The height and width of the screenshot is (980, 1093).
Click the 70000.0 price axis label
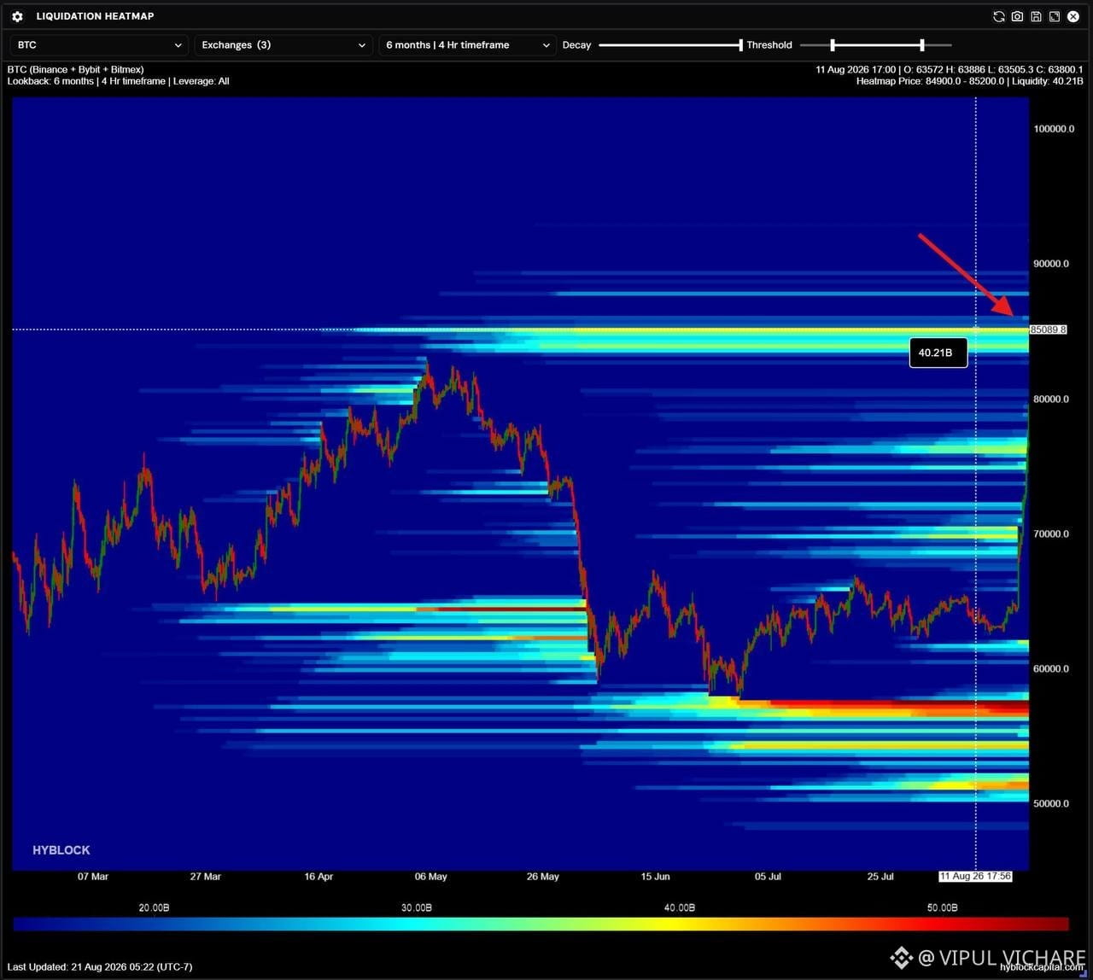coord(1051,534)
